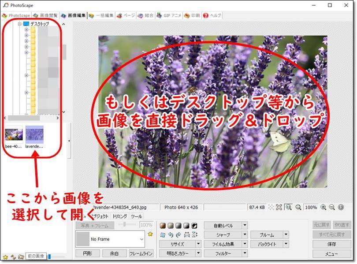Open the 自動レベル dropdown arrow

point(245,225)
